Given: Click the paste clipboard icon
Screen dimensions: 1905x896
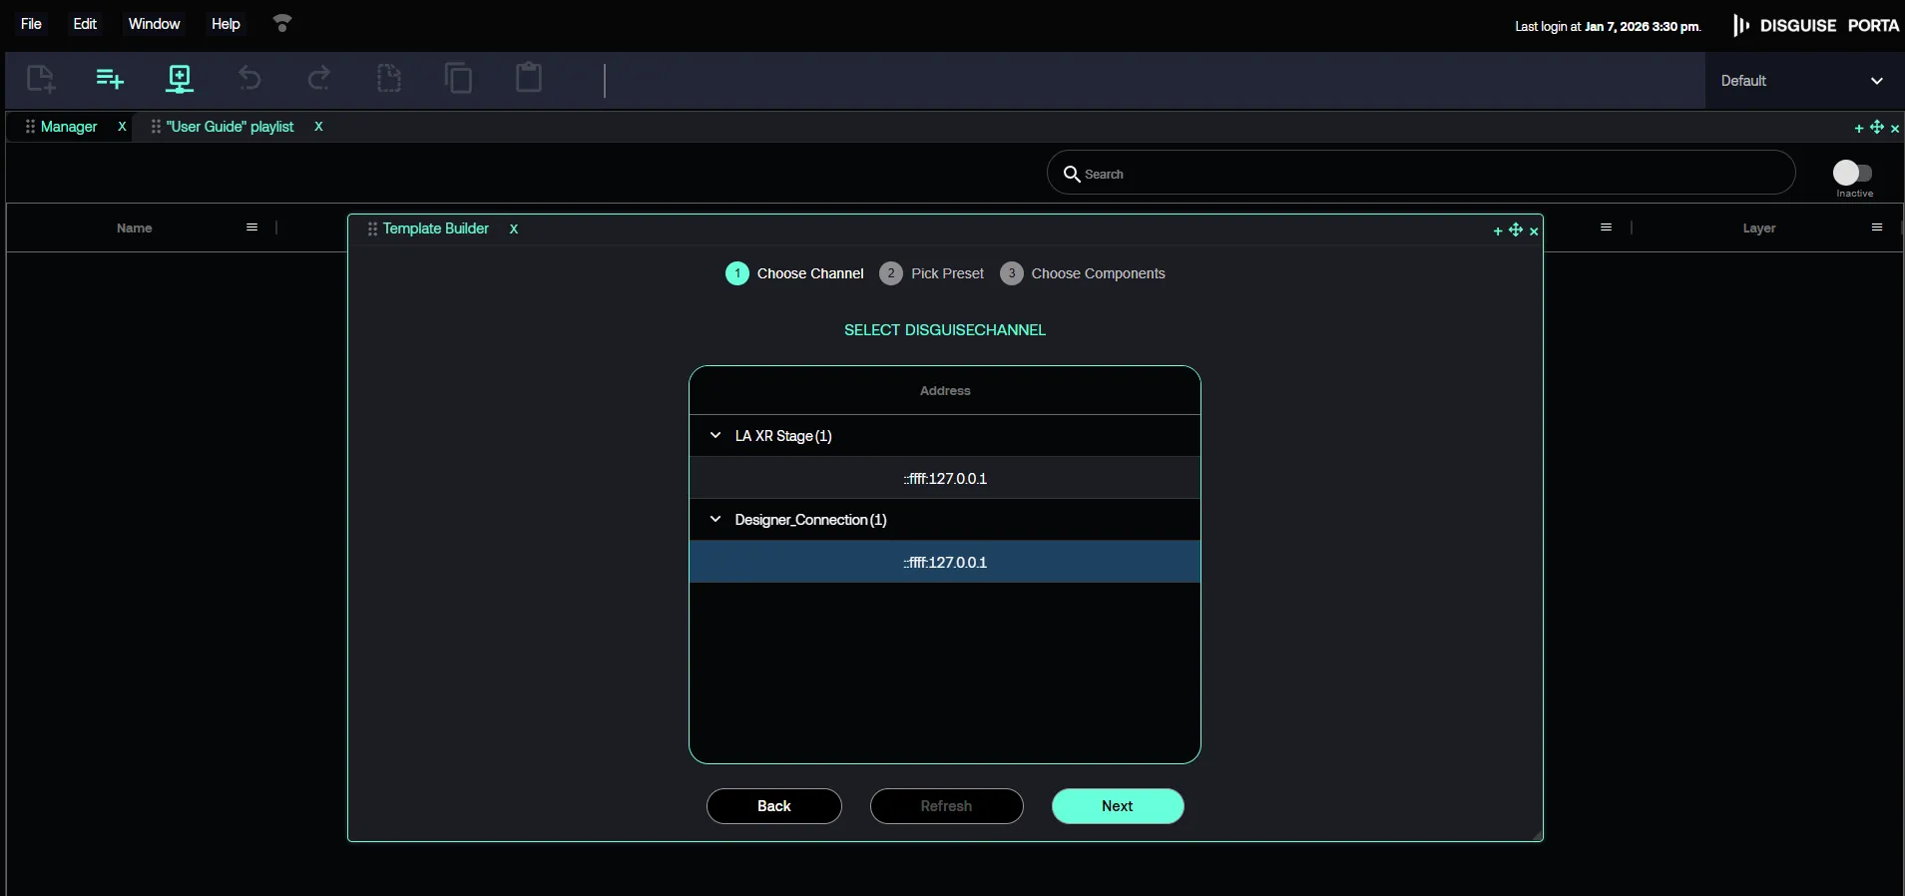Looking at the screenshot, I should (529, 78).
